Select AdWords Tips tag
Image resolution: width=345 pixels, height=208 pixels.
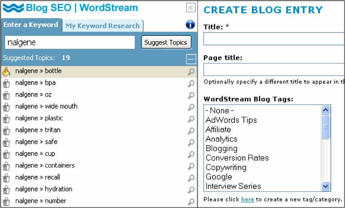click(231, 120)
